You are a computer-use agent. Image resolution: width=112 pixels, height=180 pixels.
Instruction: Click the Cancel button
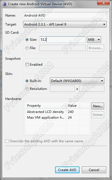[x=94, y=170]
